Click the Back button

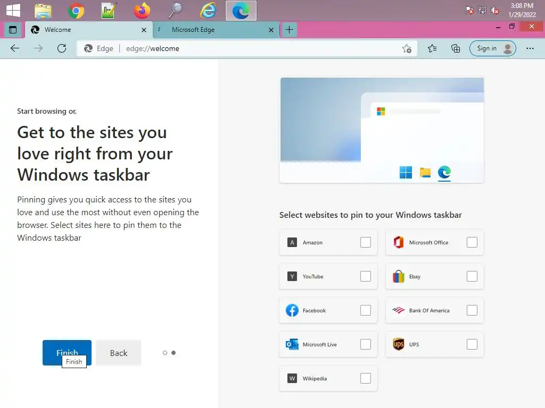[119, 353]
